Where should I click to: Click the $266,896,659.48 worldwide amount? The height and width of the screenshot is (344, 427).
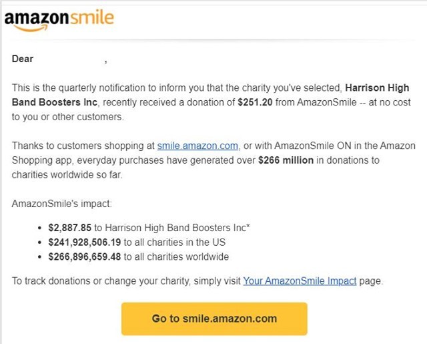pyautogui.click(x=85, y=256)
